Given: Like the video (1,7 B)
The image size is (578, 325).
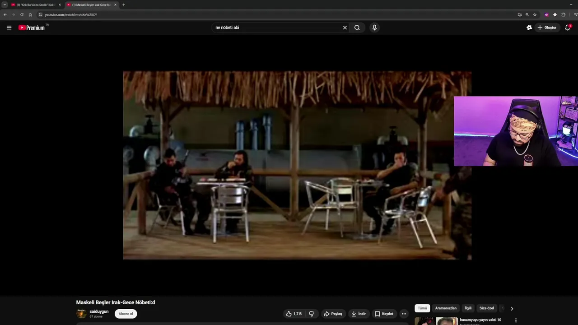Looking at the screenshot, I should point(294,314).
